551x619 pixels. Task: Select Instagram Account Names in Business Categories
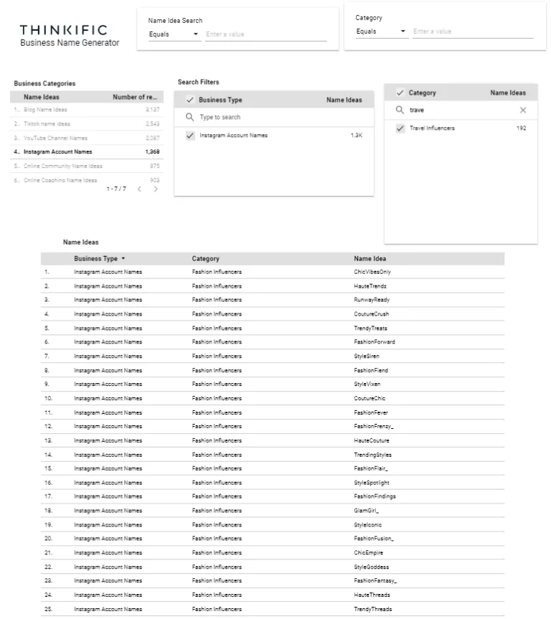(x=87, y=152)
